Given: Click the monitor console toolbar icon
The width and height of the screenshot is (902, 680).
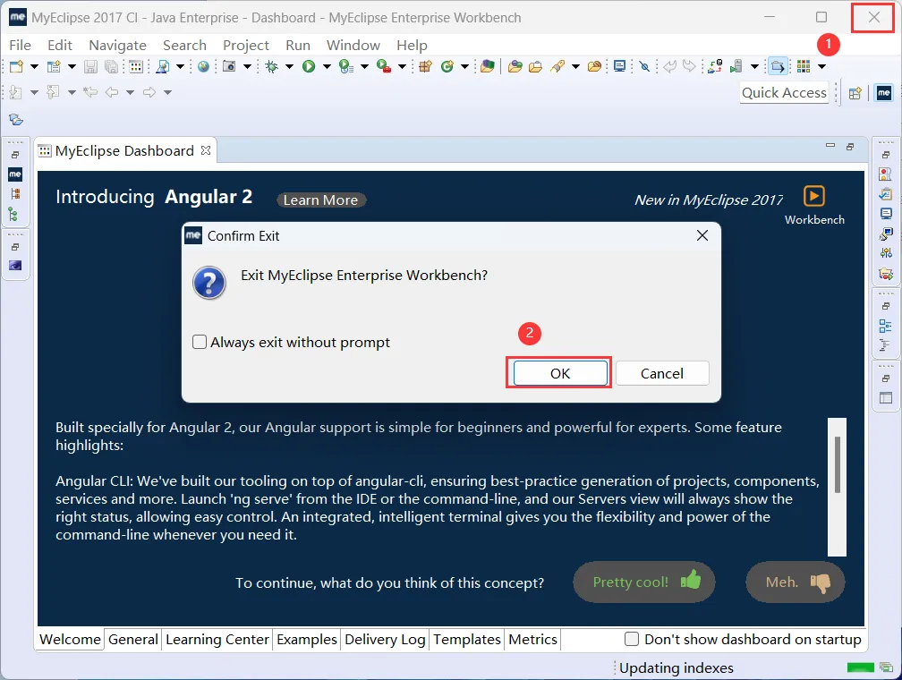Looking at the screenshot, I should pos(619,67).
